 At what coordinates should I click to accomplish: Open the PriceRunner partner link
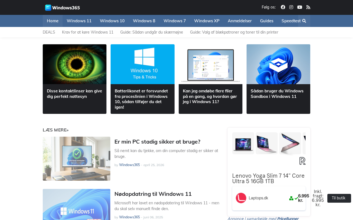pos(288,218)
